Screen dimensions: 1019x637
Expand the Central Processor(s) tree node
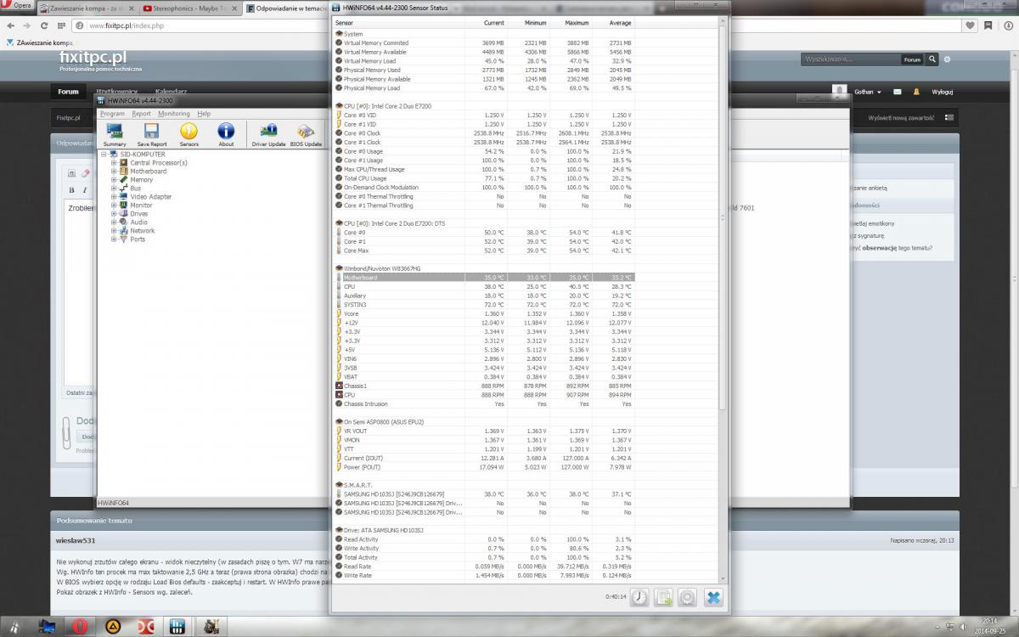pyautogui.click(x=113, y=162)
